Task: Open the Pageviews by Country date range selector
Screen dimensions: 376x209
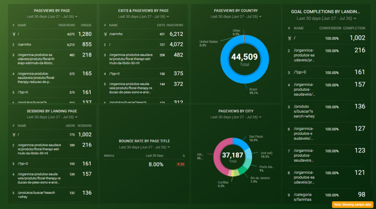Action: pyautogui.click(x=236, y=17)
